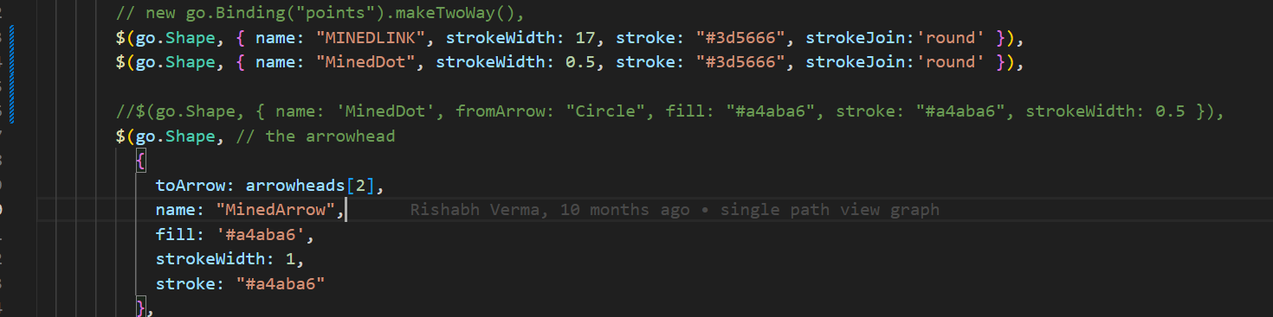Click the "MinedArrow" name string
The image size is (1273, 317).
[275, 210]
